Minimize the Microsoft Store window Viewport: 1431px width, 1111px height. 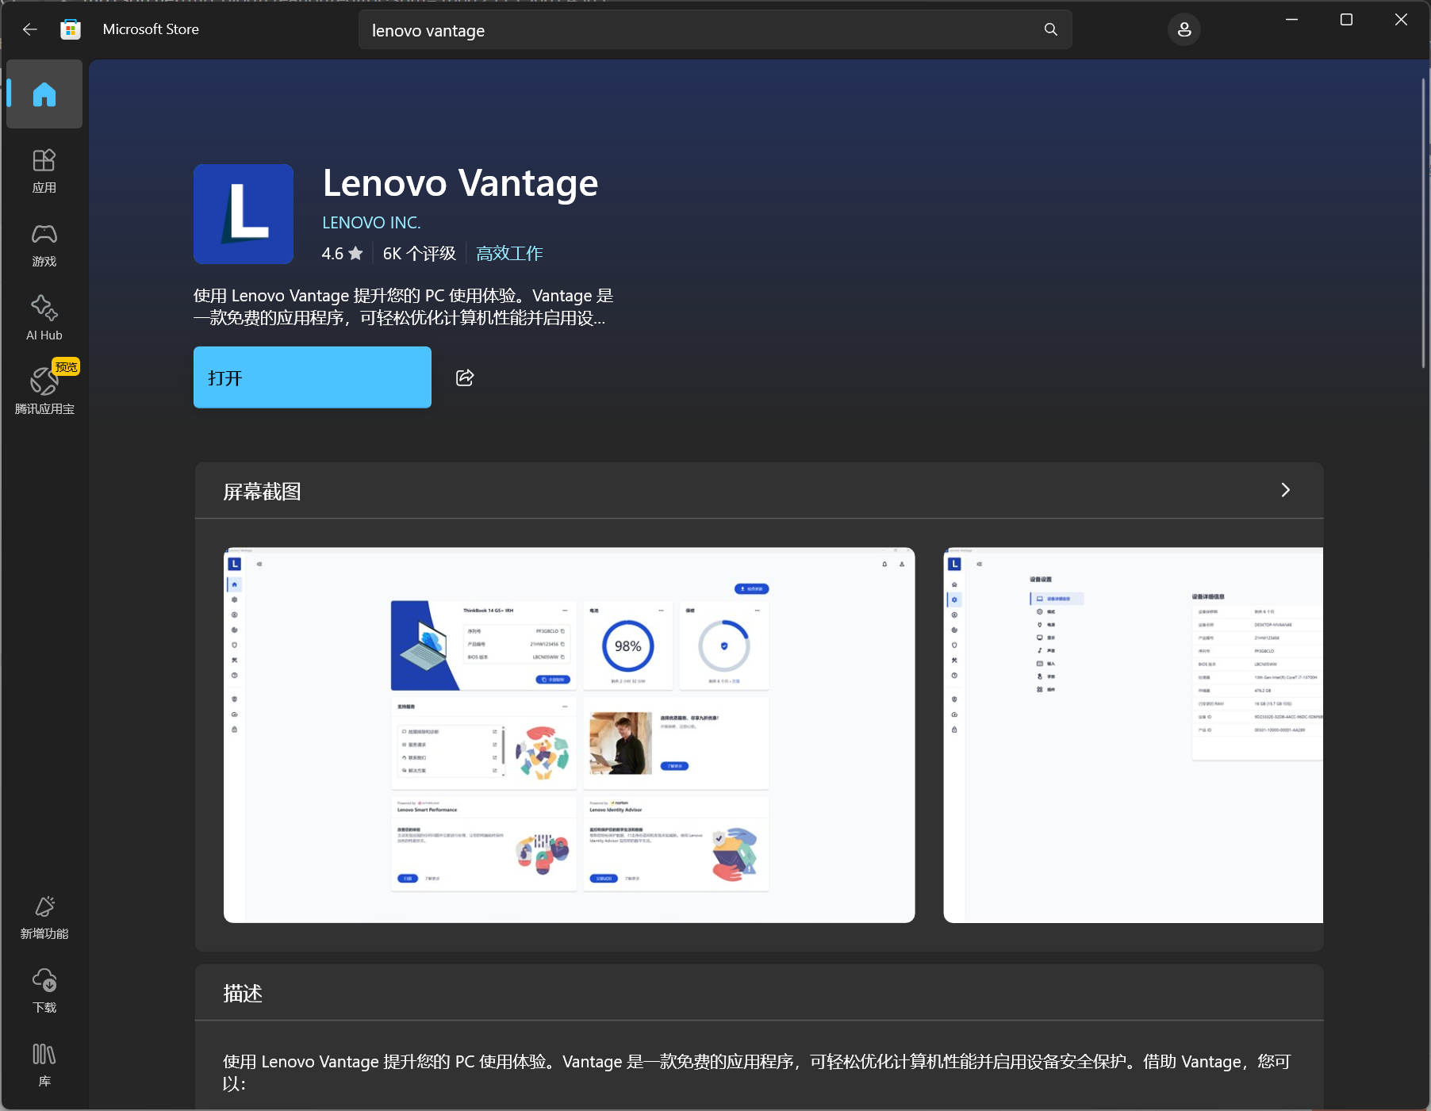click(x=1291, y=20)
